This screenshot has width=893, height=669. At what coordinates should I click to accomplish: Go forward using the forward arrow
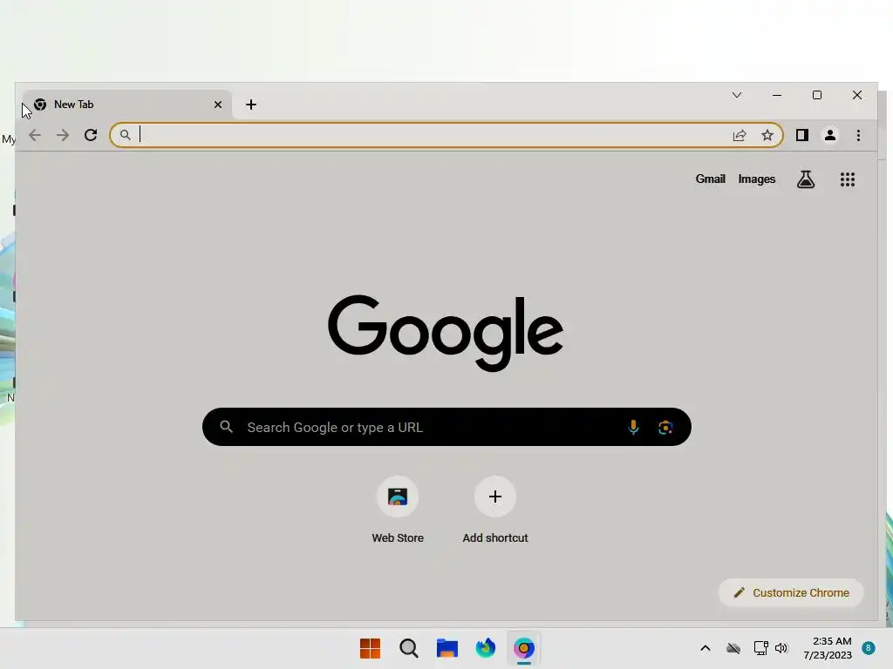[63, 135]
